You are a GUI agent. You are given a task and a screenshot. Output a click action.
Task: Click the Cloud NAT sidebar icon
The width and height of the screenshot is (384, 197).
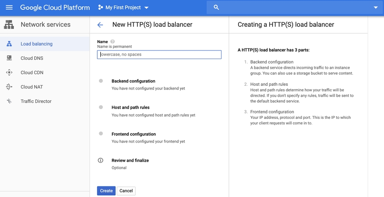[9, 87]
